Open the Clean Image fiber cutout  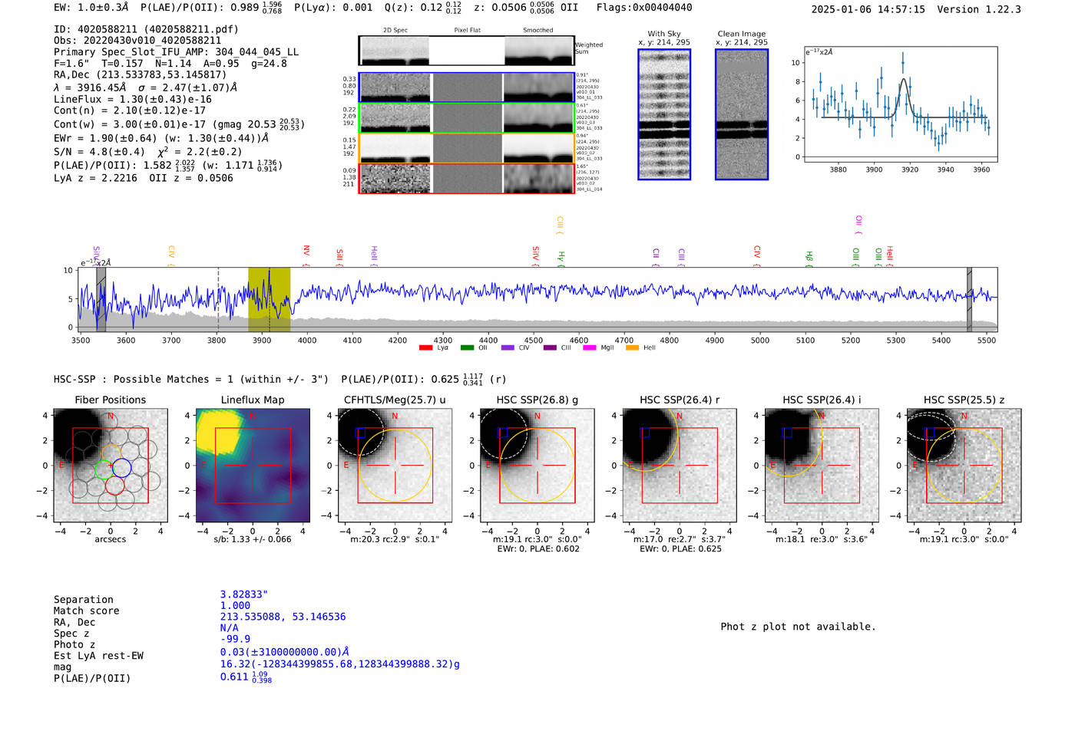[x=742, y=114]
